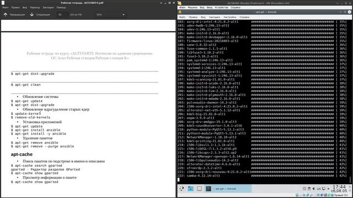Open Правка menu in PDF viewer
353x198 pixels.
tap(15, 7)
